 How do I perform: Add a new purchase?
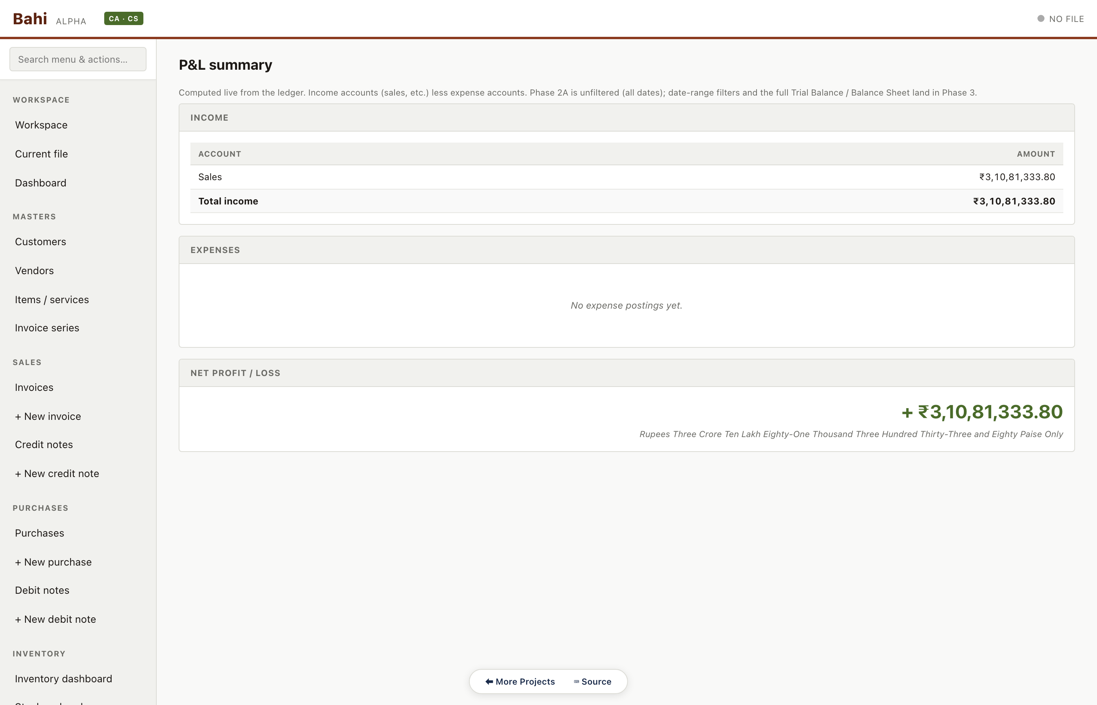coord(54,562)
